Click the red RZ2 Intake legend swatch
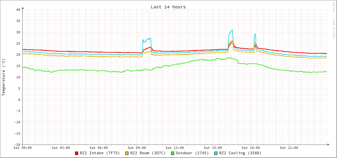The height and width of the screenshot is (158, 337). tap(77, 153)
